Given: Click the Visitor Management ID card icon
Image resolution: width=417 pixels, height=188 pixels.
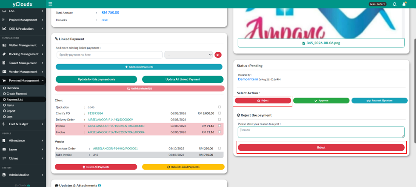Looking at the screenshot, I should click(4, 45).
